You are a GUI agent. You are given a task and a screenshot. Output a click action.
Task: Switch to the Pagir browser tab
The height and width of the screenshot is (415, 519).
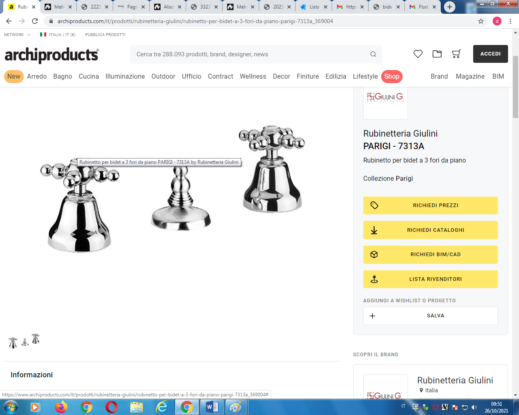click(132, 7)
